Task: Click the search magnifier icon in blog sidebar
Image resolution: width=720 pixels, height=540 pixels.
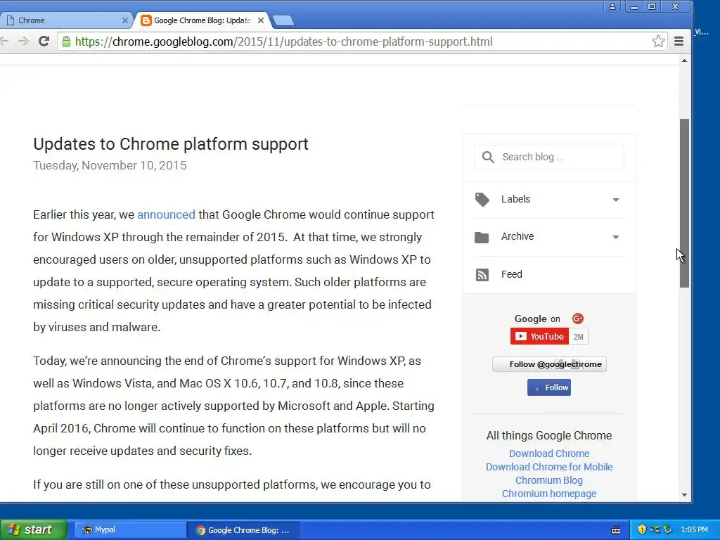Action: [488, 157]
